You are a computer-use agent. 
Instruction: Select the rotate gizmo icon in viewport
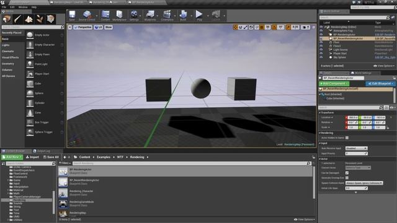pyautogui.click(x=240, y=27)
